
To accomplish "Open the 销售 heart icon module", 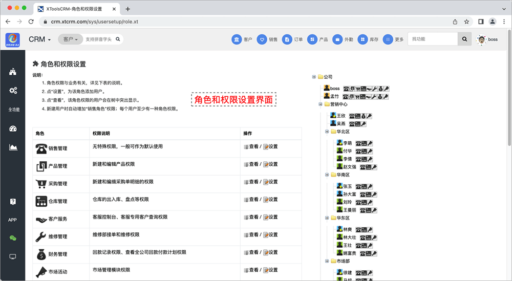I will click(262, 39).
